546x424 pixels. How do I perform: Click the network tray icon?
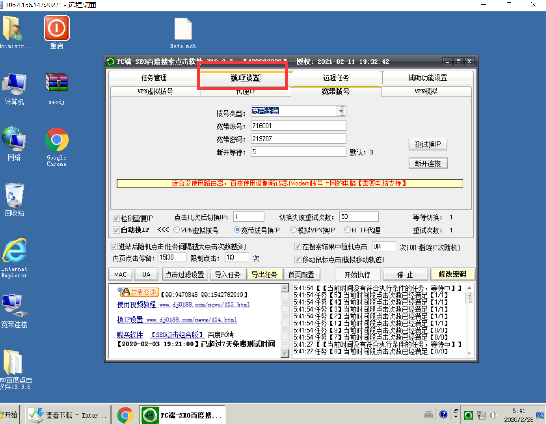click(x=481, y=415)
